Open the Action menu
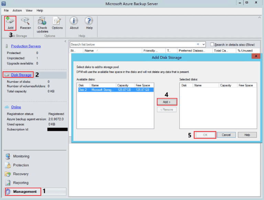 pos(17,10)
